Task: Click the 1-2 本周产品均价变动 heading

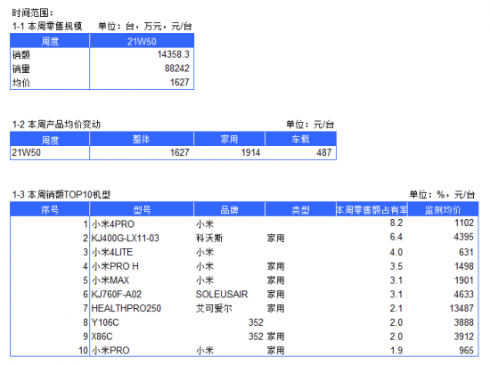Action: [x=56, y=125]
